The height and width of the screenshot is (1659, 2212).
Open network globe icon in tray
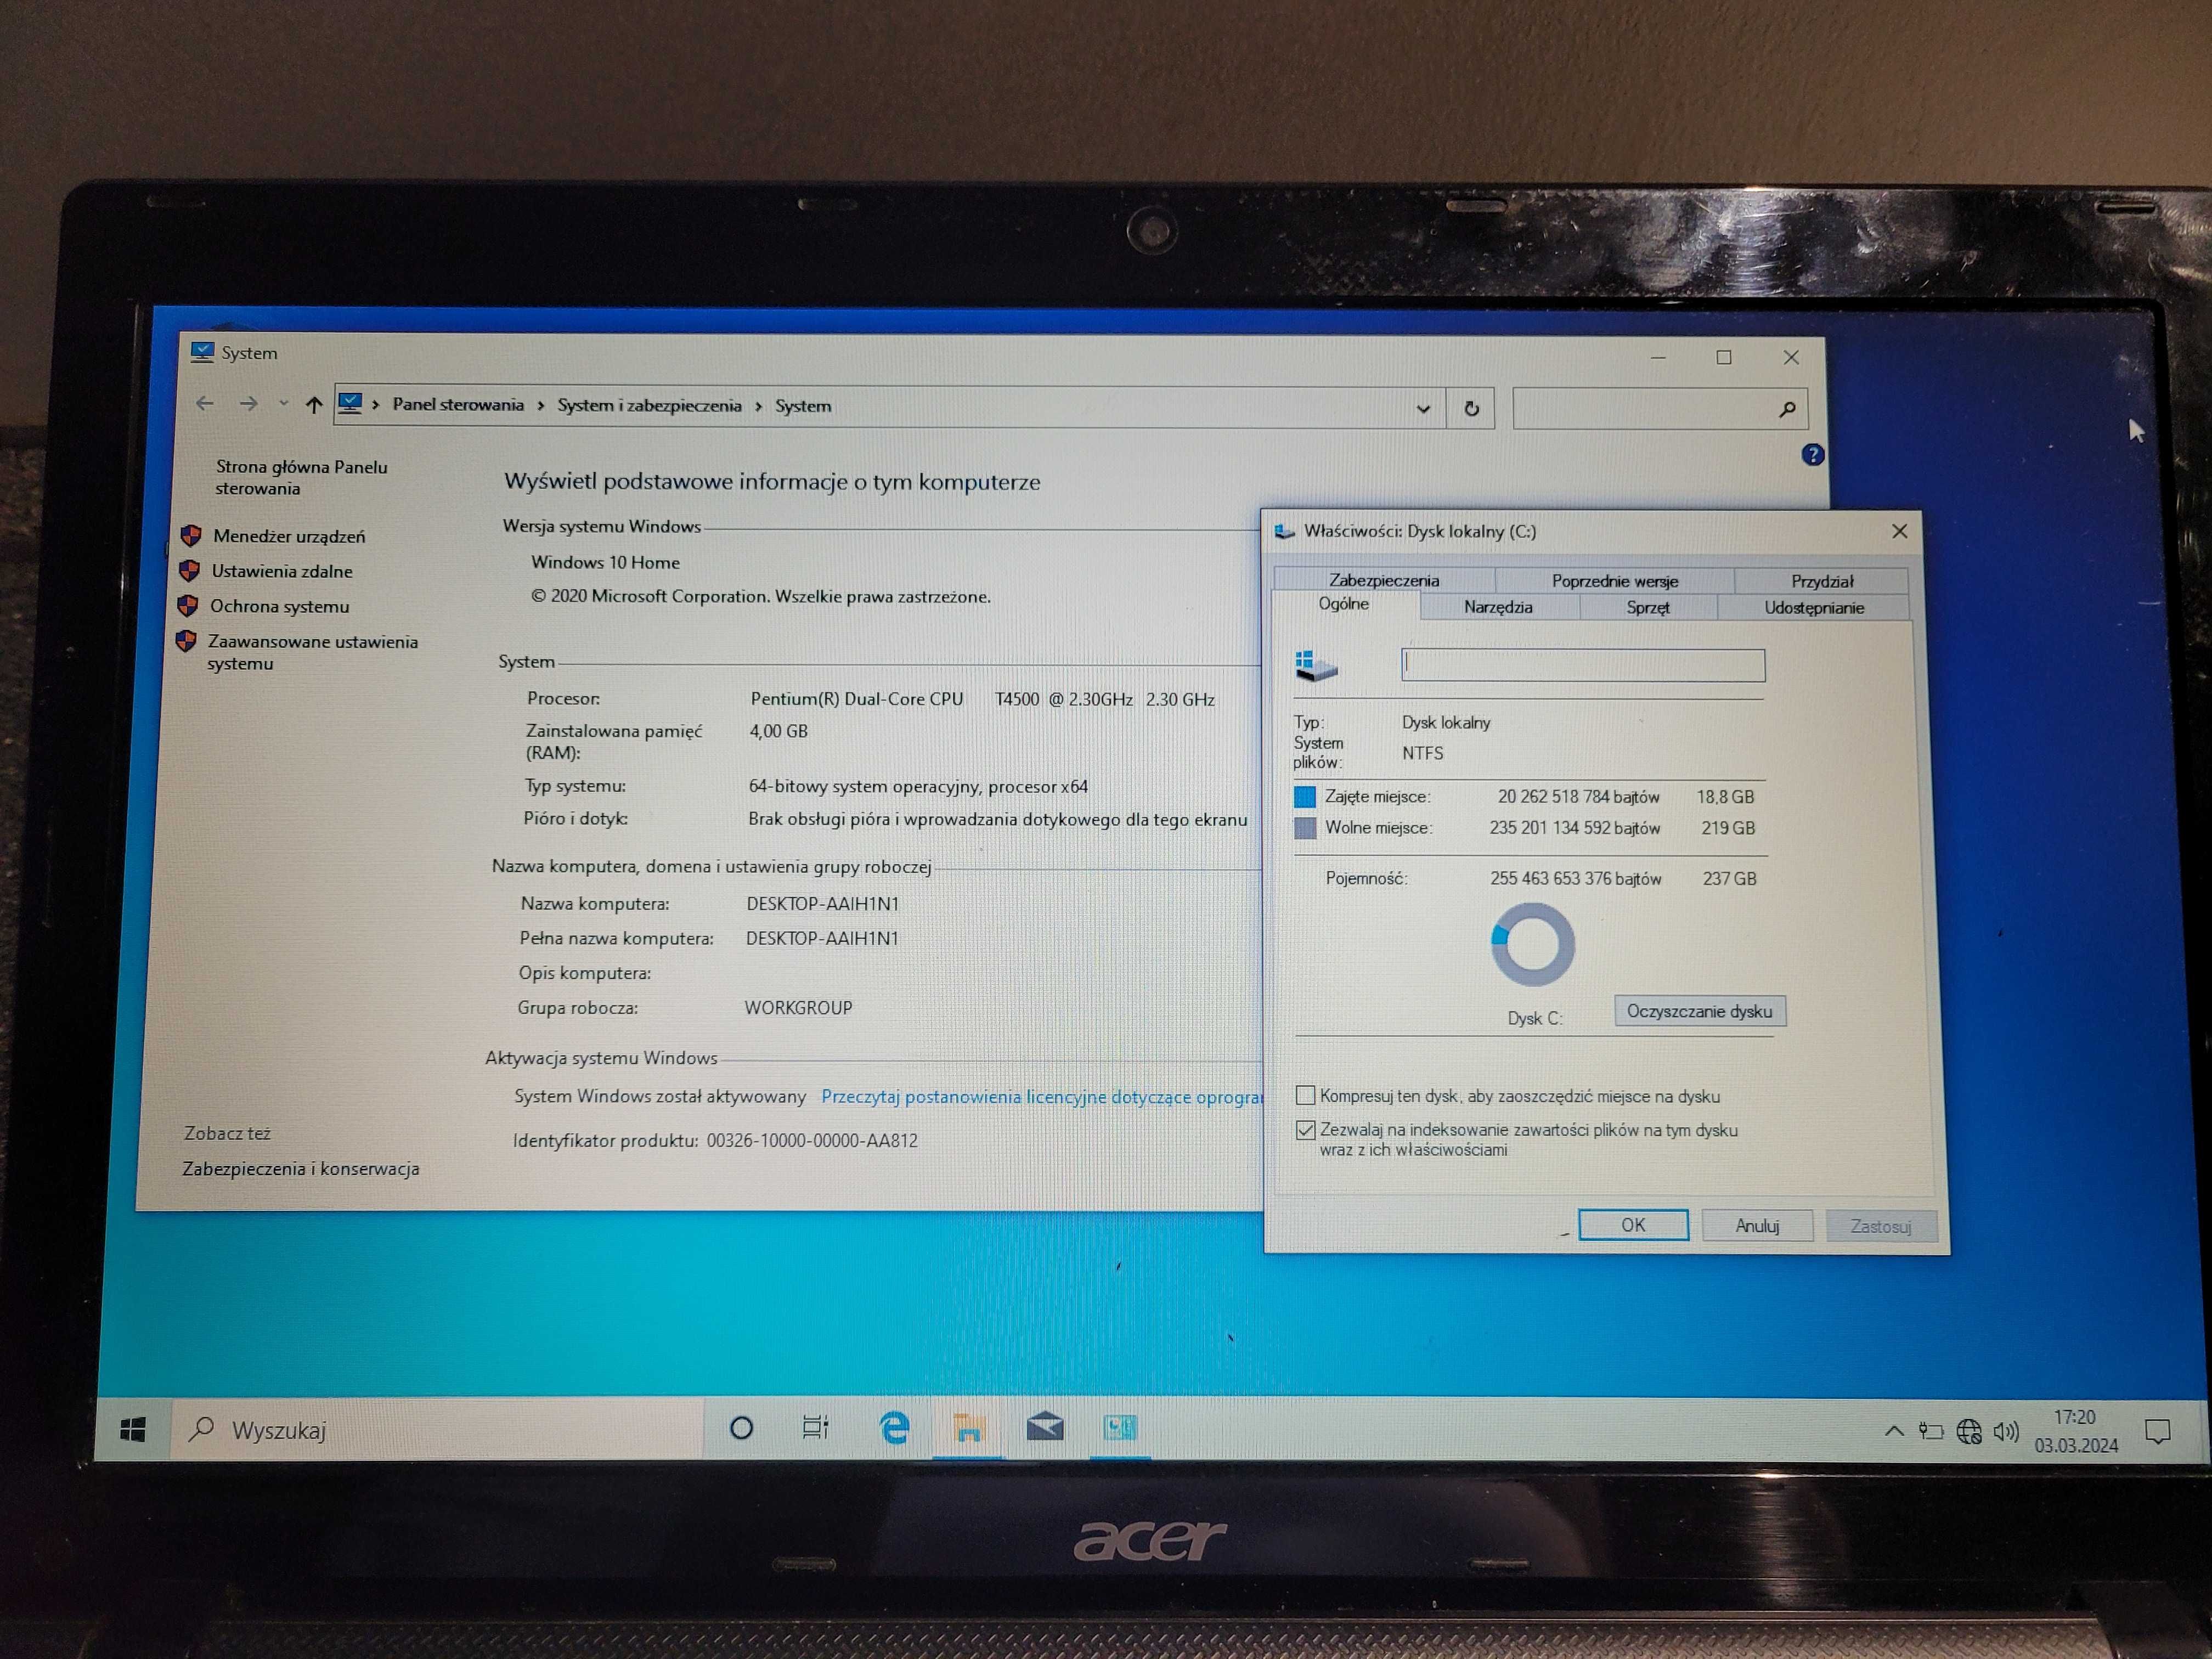[x=1968, y=1432]
